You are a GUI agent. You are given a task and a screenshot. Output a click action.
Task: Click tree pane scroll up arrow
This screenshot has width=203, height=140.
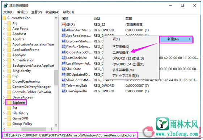pos(56,18)
